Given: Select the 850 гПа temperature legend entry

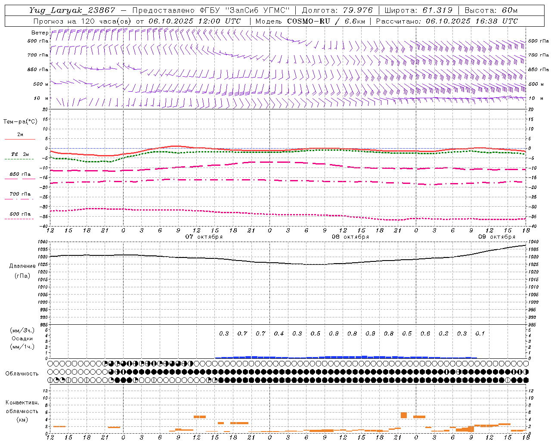Looking at the screenshot, I should coord(20,174).
